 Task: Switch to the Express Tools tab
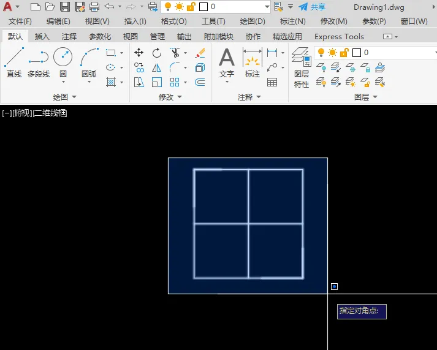(339, 37)
